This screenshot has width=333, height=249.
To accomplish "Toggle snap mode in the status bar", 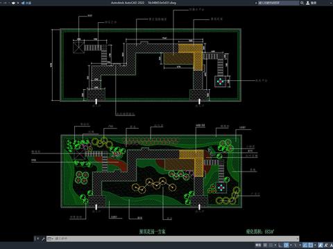I will click(x=271, y=245).
